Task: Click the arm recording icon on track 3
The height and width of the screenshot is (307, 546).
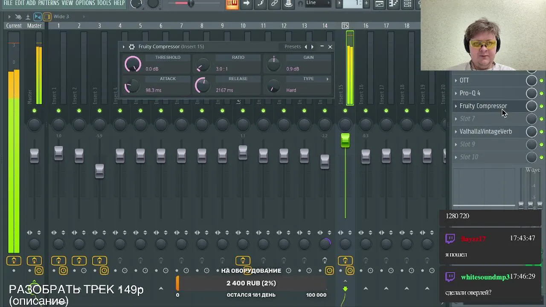Action: click(99, 261)
